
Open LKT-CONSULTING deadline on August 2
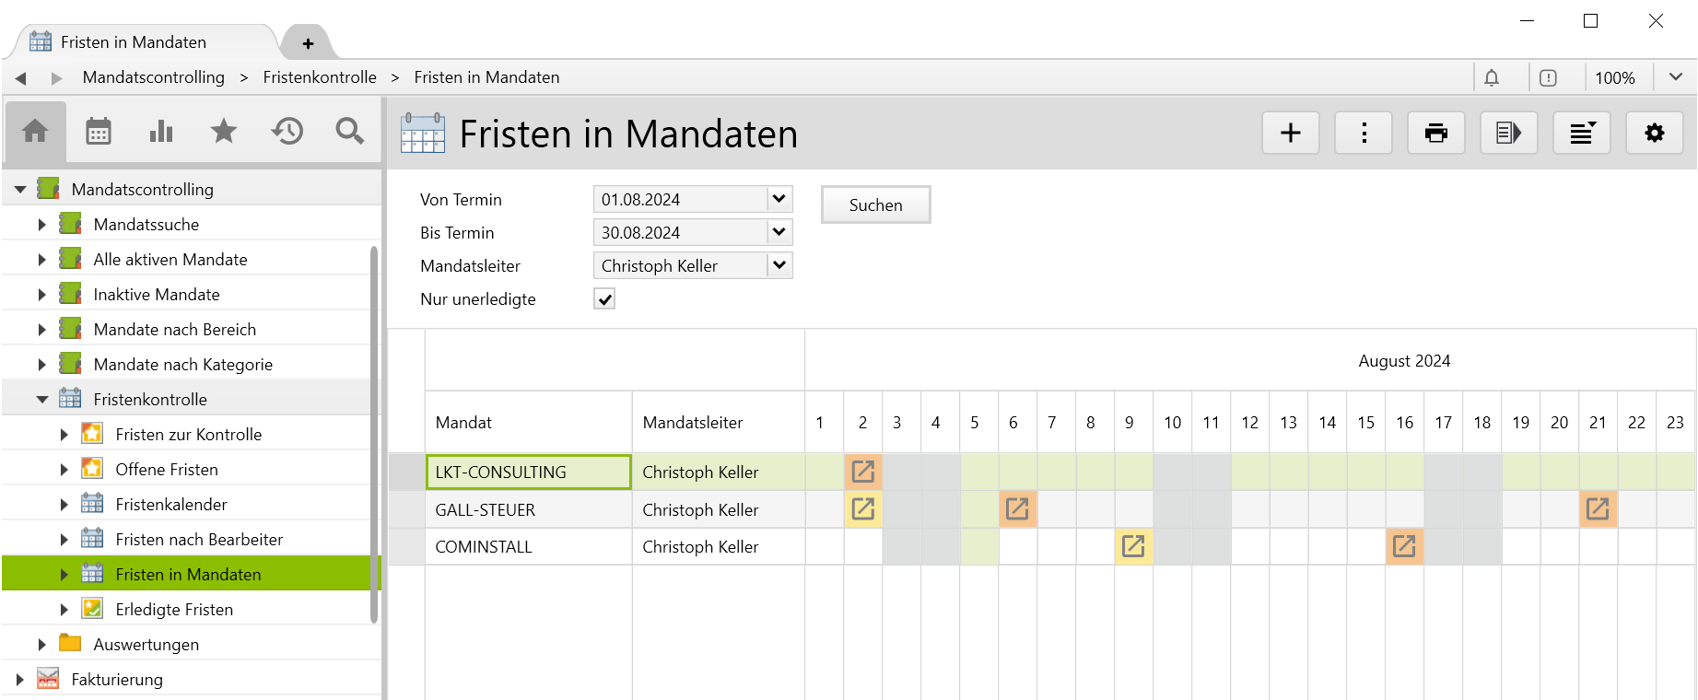863,472
